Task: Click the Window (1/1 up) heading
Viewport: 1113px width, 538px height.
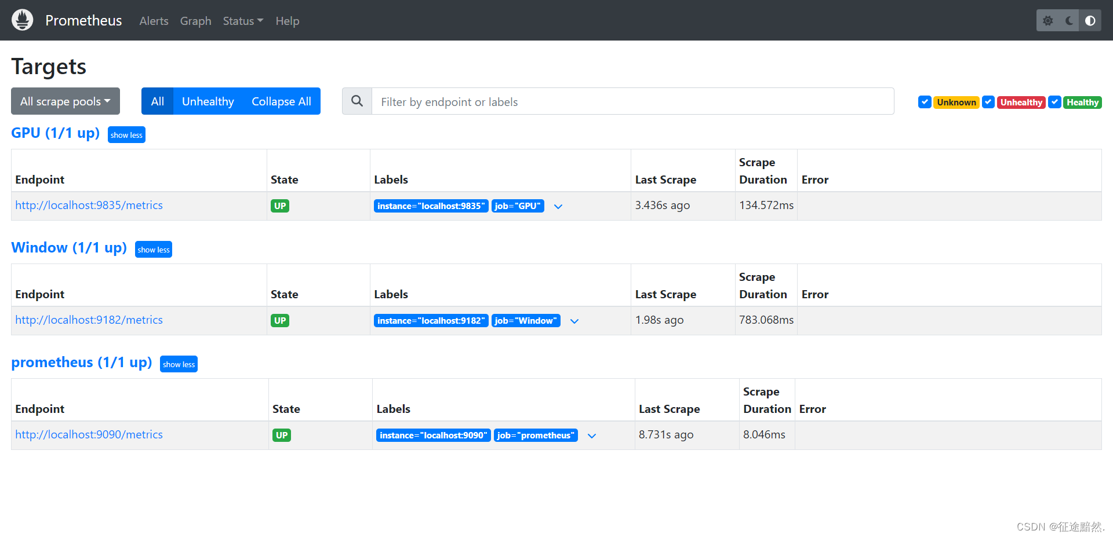Action: [x=69, y=248]
